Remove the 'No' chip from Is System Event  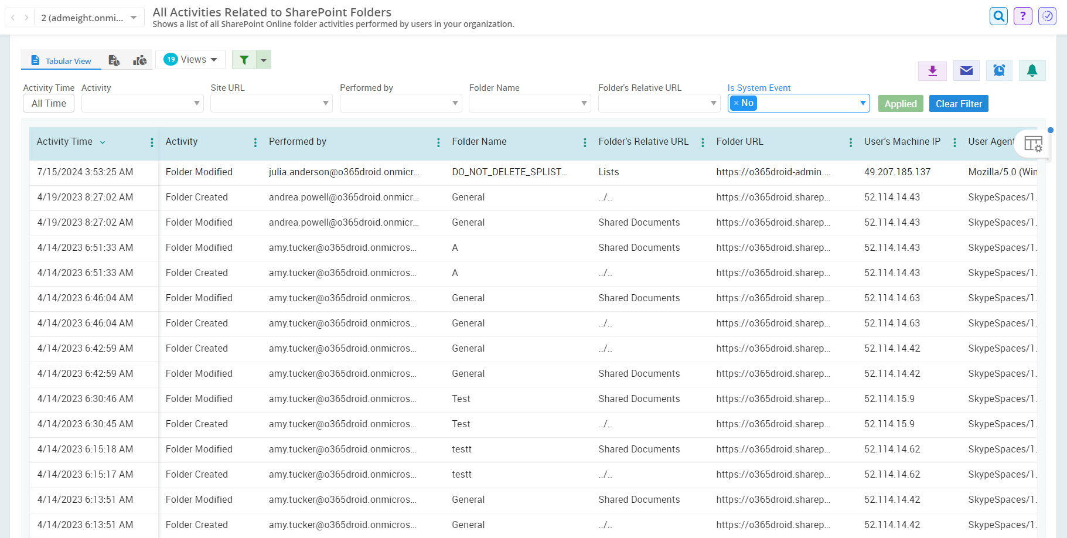(x=737, y=103)
